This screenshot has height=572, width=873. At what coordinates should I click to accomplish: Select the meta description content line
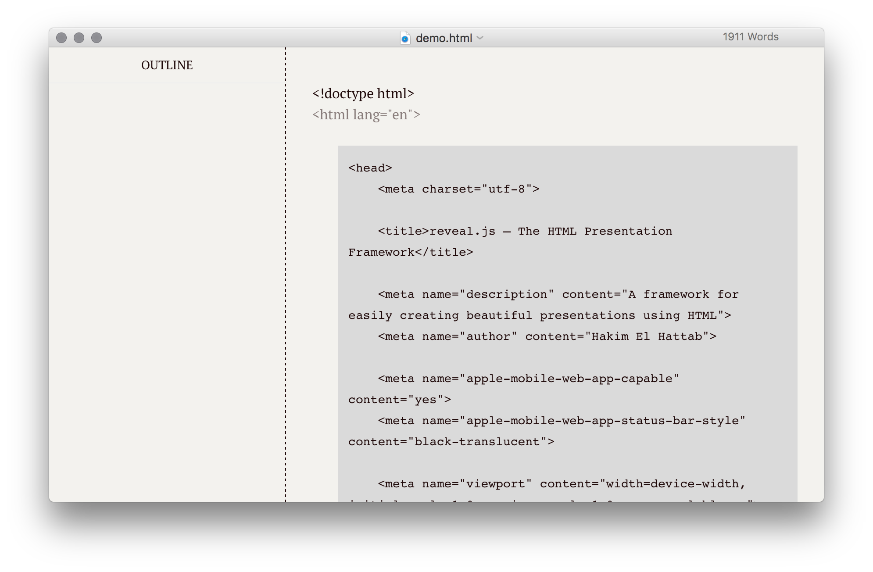557,294
